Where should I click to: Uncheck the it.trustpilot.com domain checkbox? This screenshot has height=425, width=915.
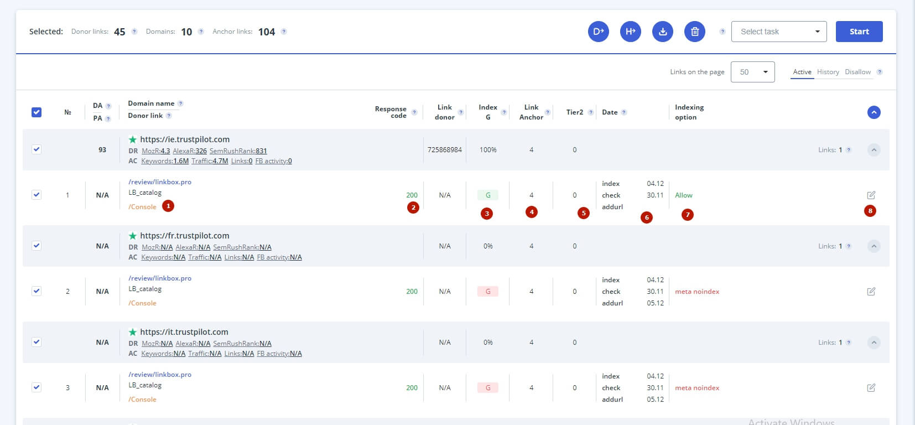(37, 342)
